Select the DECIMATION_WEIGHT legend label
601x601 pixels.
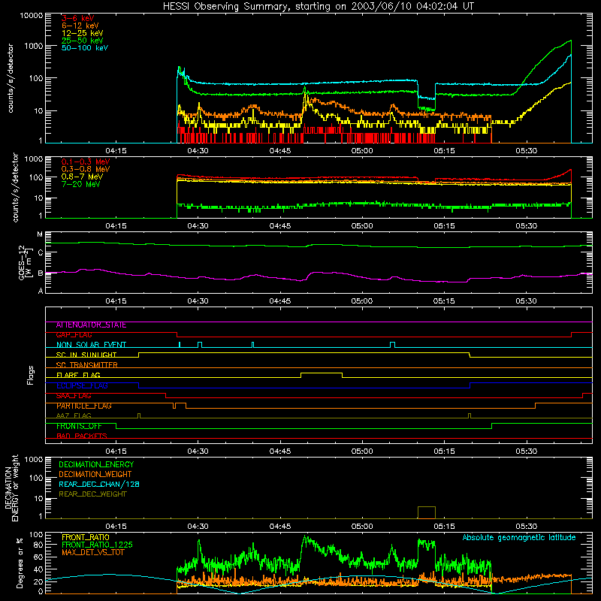click(95, 475)
